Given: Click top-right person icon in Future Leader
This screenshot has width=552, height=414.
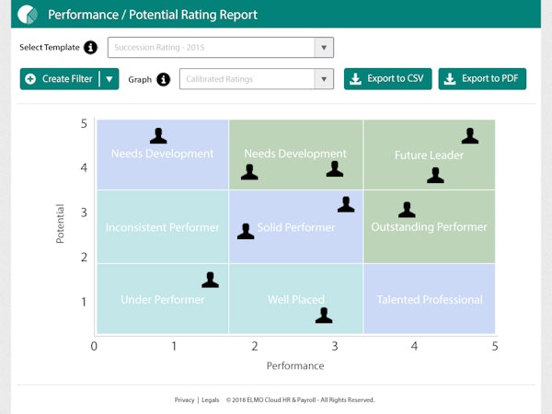Looking at the screenshot, I should [470, 136].
